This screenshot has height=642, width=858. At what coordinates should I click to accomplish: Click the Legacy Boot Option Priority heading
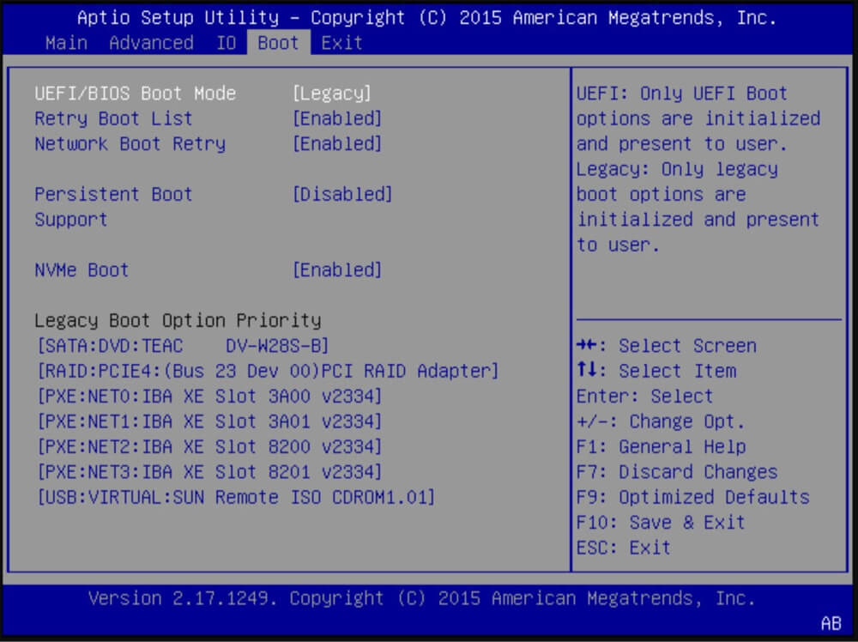tap(176, 320)
